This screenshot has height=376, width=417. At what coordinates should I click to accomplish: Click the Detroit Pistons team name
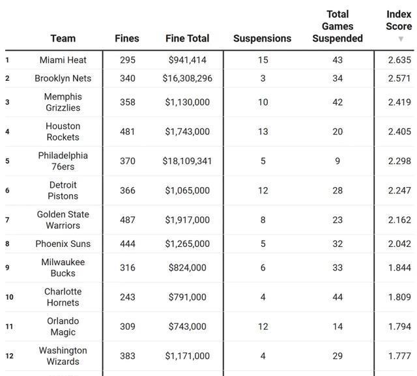pos(63,190)
